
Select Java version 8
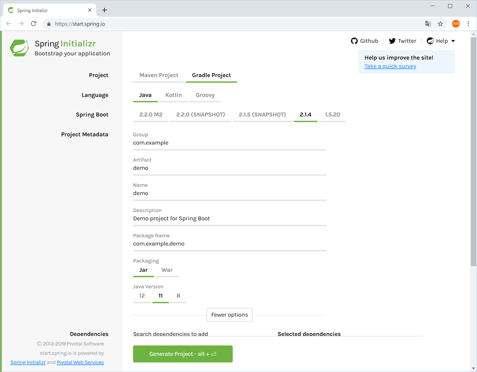tap(178, 296)
